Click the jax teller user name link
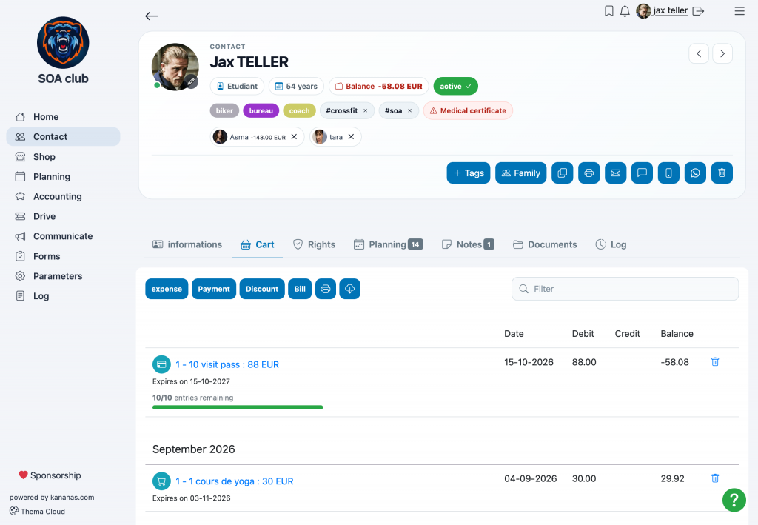The image size is (758, 525). pyautogui.click(x=670, y=10)
